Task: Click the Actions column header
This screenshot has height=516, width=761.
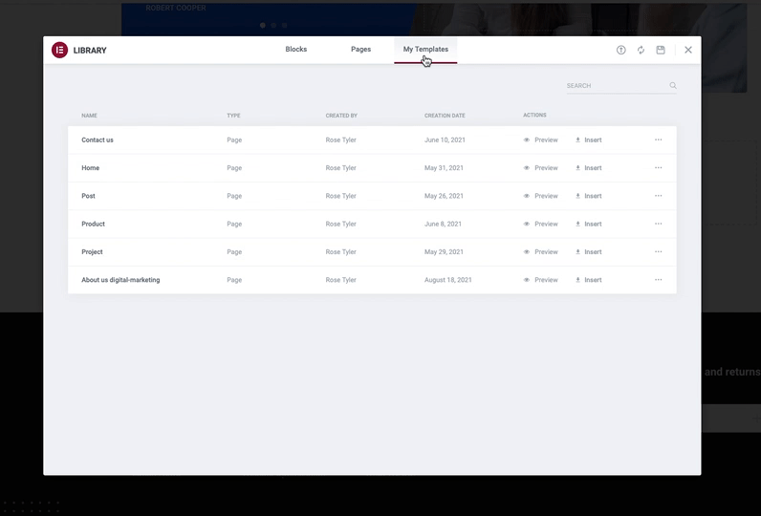Action: tap(534, 115)
